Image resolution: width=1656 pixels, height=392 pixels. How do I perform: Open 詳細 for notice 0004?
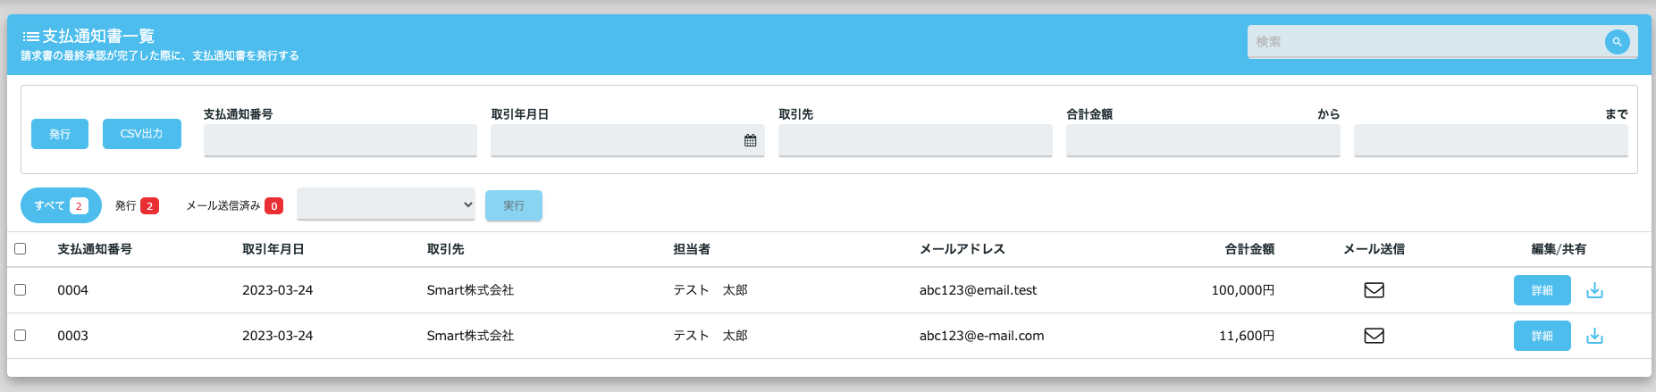click(1542, 290)
